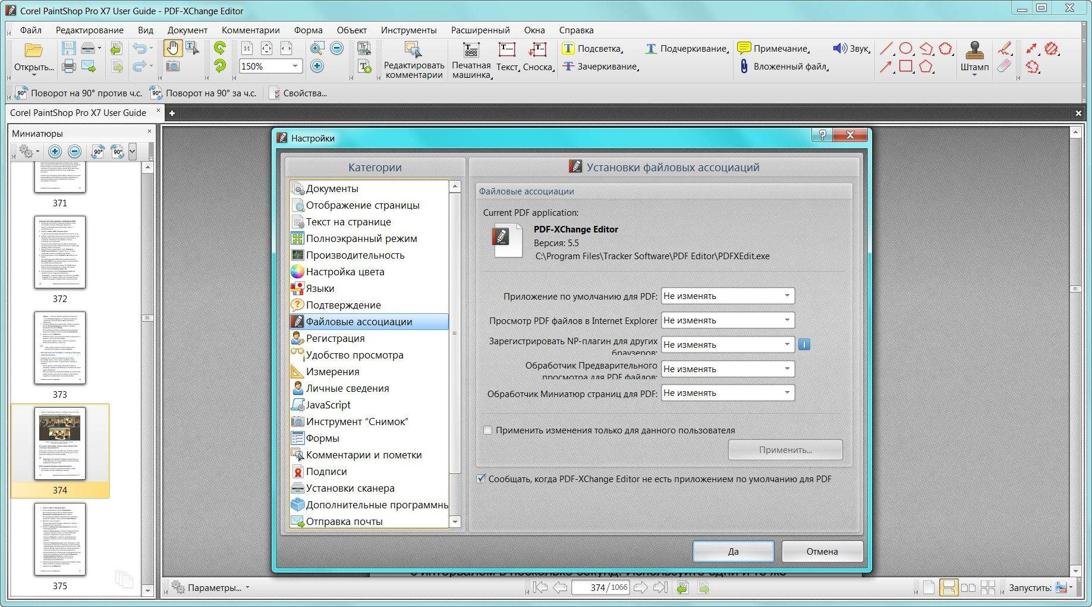Open the Файл menu
The height and width of the screenshot is (607, 1092).
point(31,30)
